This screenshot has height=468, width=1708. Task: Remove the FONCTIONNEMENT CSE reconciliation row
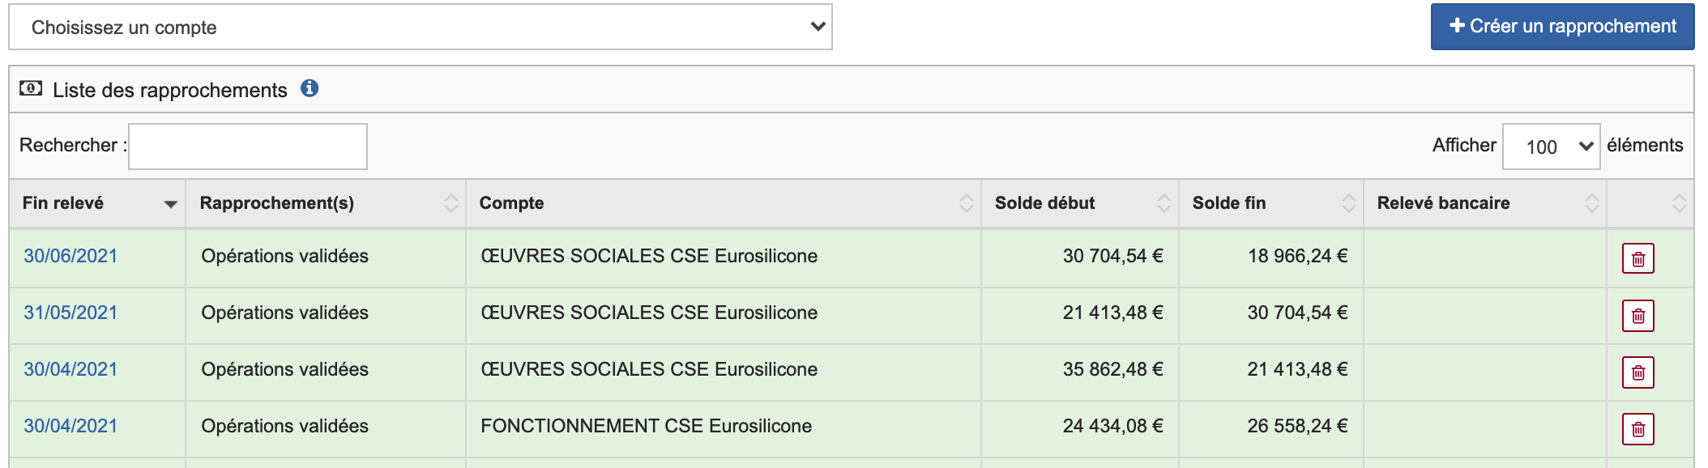tap(1638, 429)
